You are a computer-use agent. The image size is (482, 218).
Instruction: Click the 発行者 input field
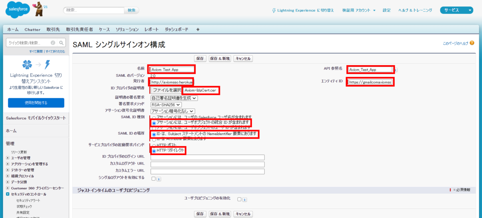pyautogui.click(x=172, y=82)
